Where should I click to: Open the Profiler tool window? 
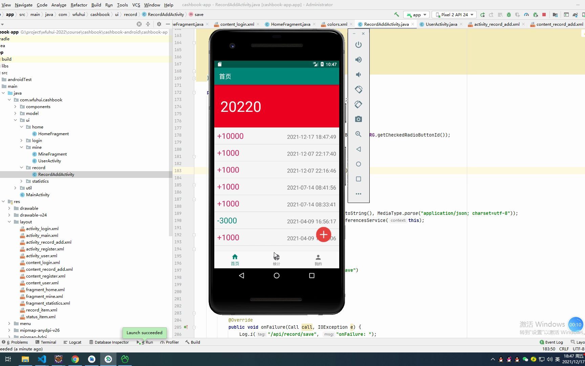(169, 342)
